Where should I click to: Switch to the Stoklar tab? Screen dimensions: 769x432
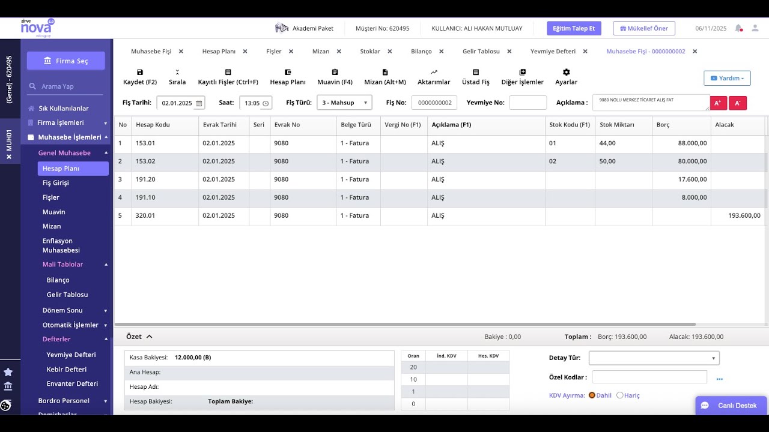[370, 52]
